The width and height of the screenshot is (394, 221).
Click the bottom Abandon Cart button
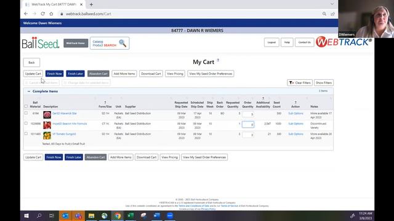[x=95, y=157]
